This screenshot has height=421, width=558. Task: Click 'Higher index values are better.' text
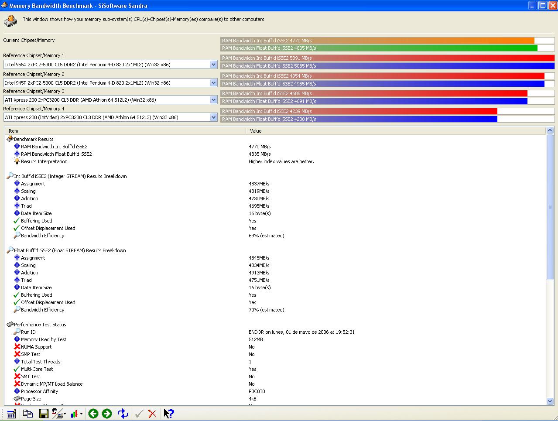point(281,161)
